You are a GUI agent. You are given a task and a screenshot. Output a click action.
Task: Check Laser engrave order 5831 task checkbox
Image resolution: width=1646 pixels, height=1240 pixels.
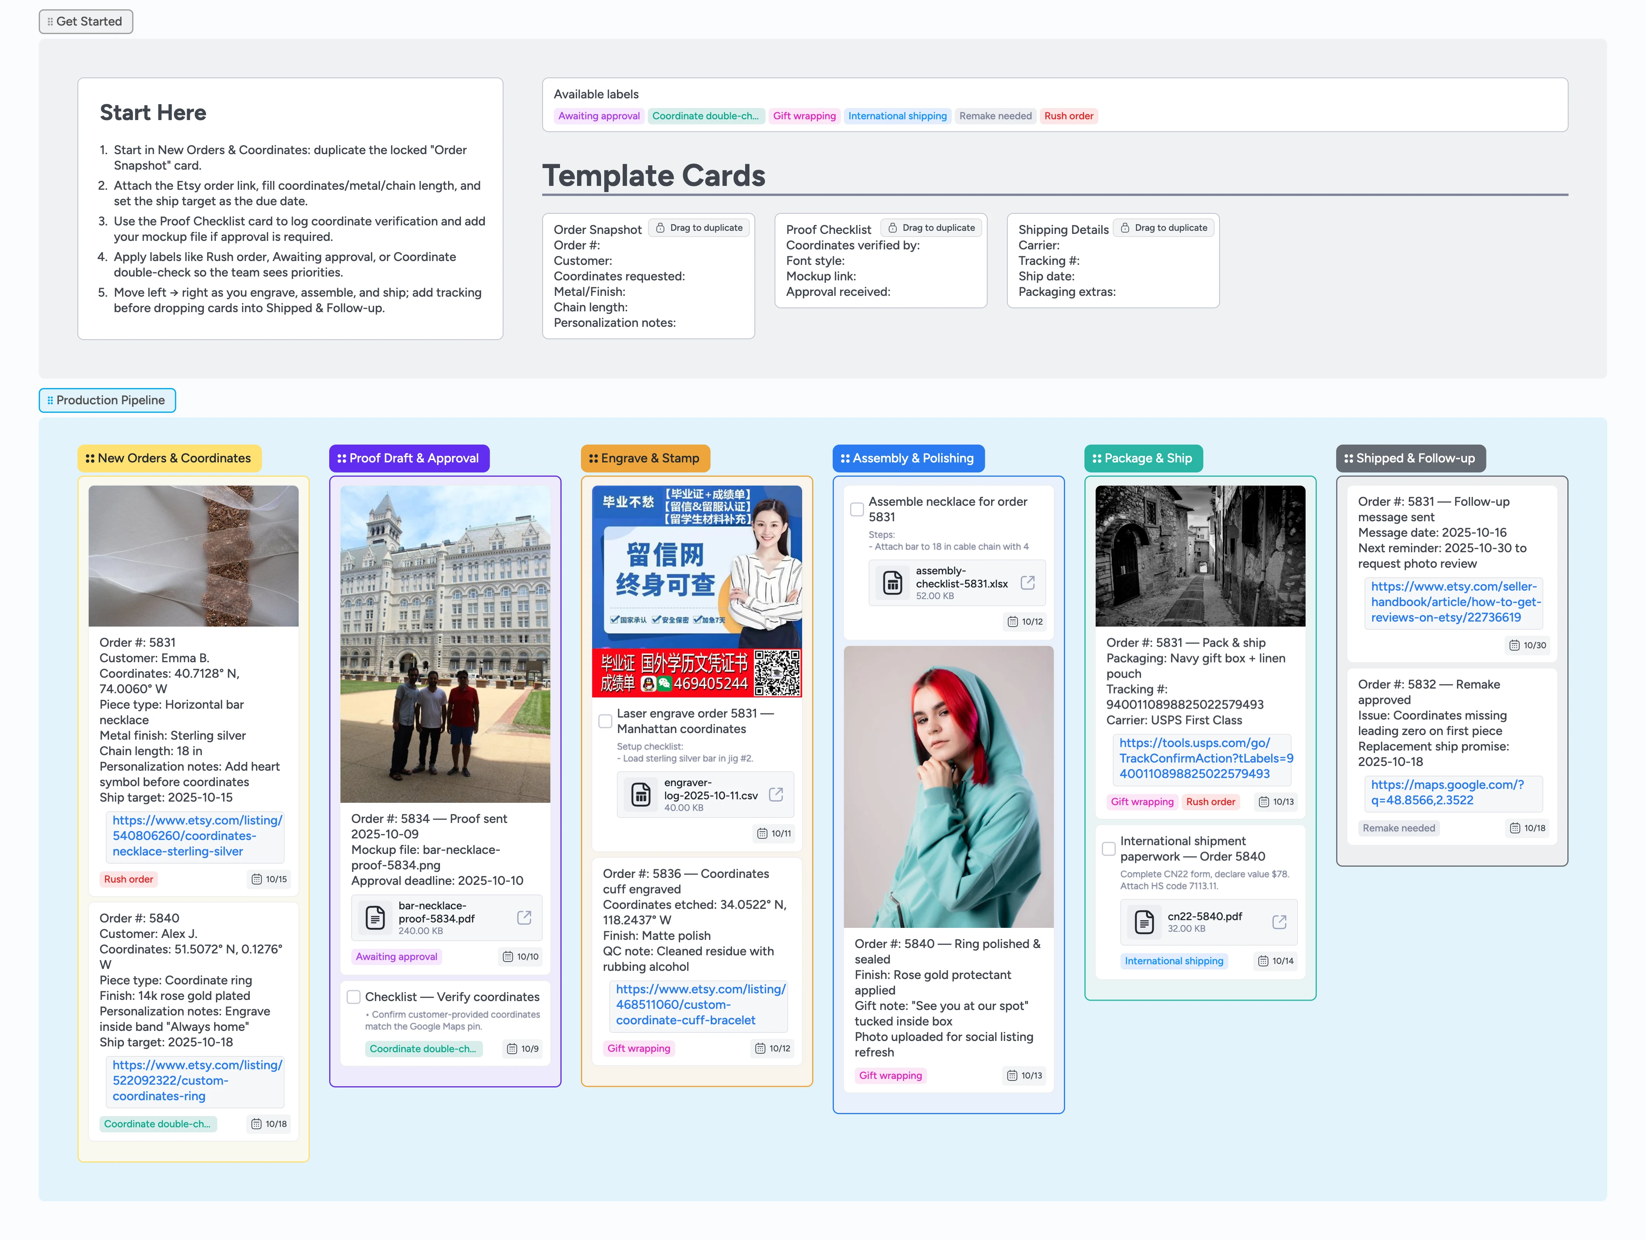pyautogui.click(x=605, y=721)
